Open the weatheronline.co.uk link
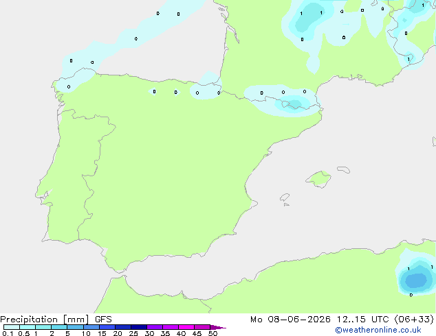The height and width of the screenshot is (336, 436). tap(378, 330)
